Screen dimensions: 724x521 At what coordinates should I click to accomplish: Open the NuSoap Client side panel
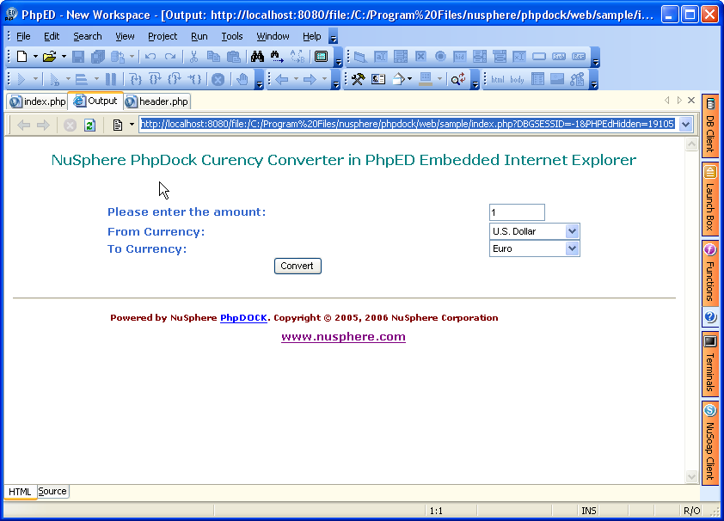710,443
